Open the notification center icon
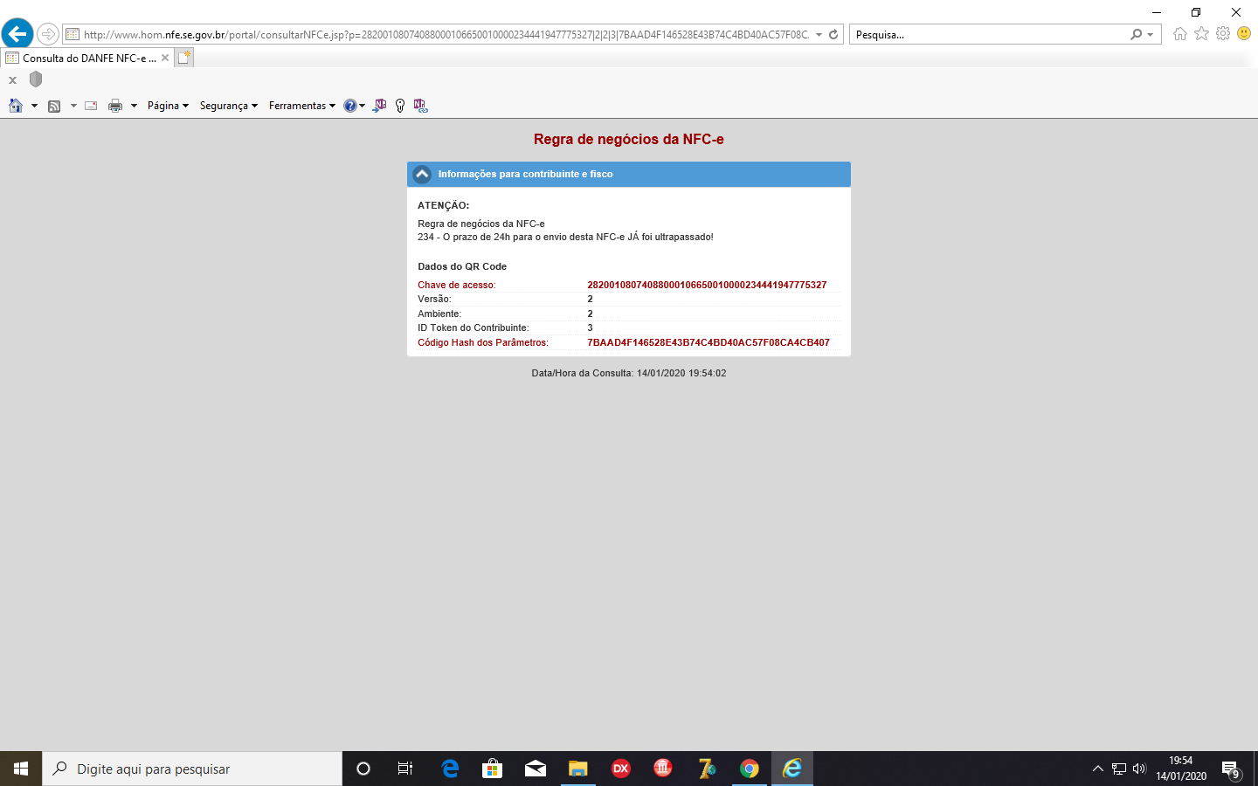 (x=1231, y=769)
